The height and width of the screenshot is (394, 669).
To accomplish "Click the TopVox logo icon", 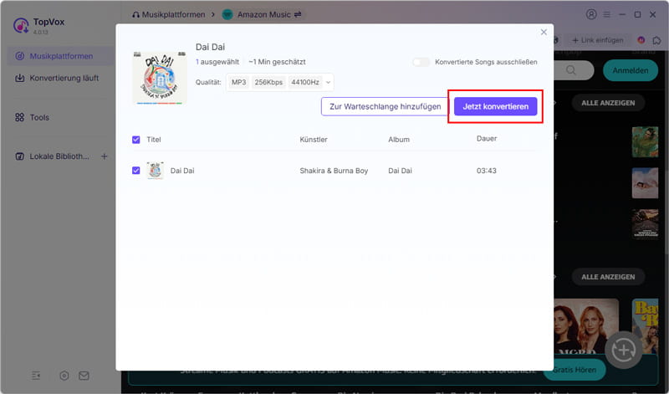I will click(21, 25).
